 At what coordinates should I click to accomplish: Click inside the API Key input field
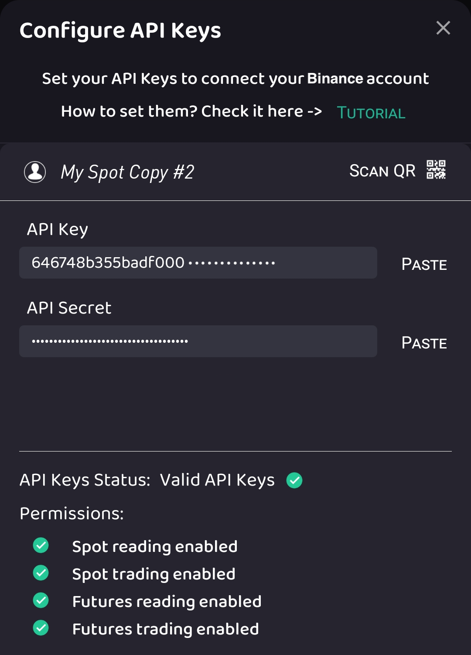point(197,262)
